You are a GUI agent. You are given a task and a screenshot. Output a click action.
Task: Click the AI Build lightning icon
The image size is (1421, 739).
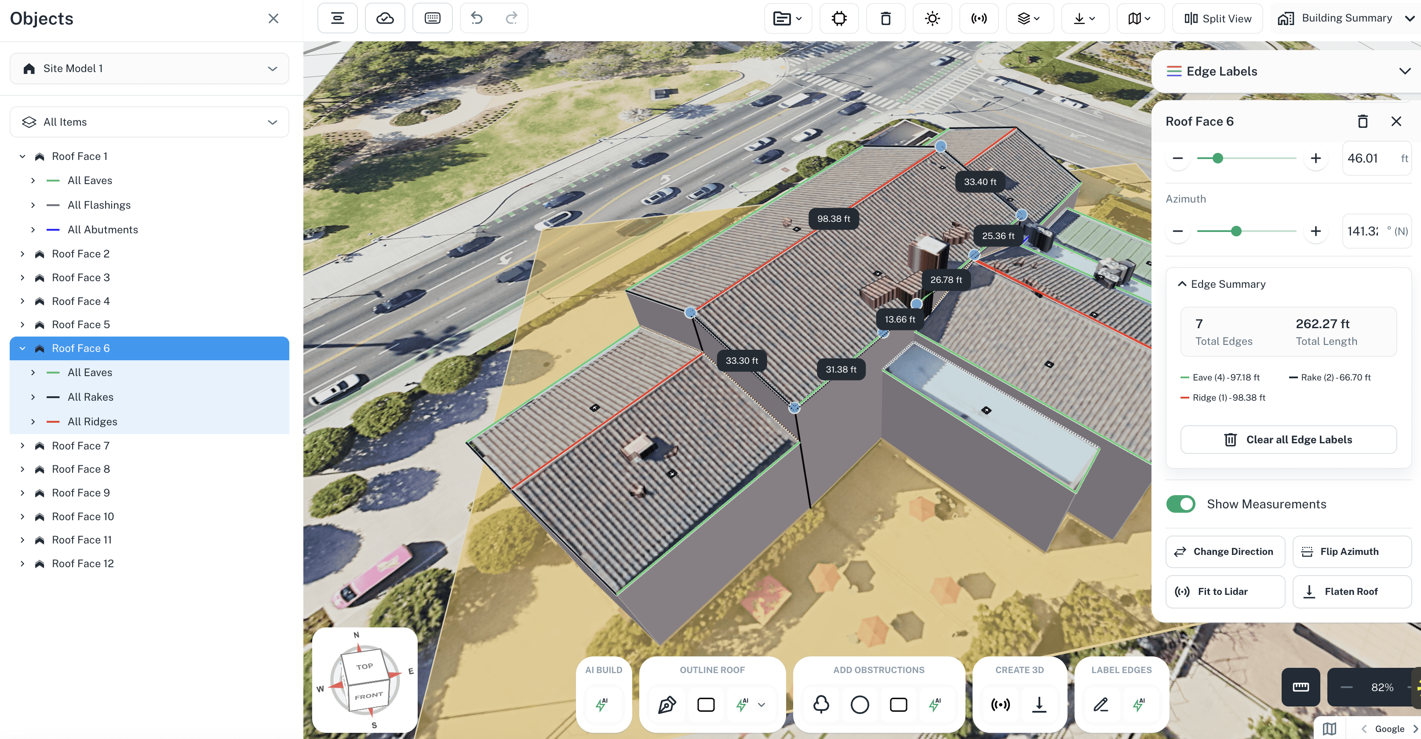coord(602,704)
